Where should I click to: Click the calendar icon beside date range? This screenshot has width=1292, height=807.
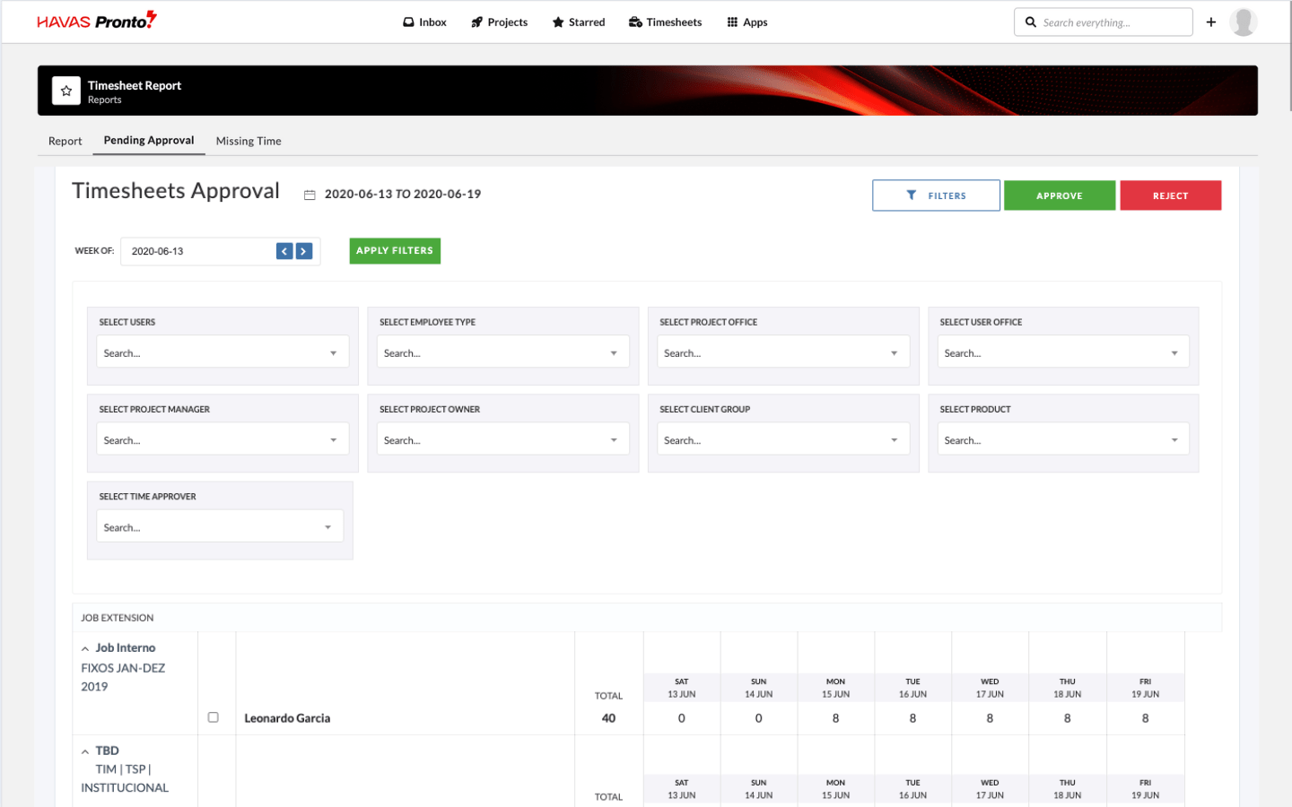(x=310, y=195)
